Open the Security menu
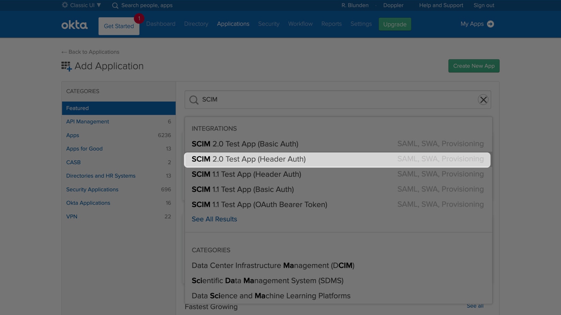 [x=269, y=24]
